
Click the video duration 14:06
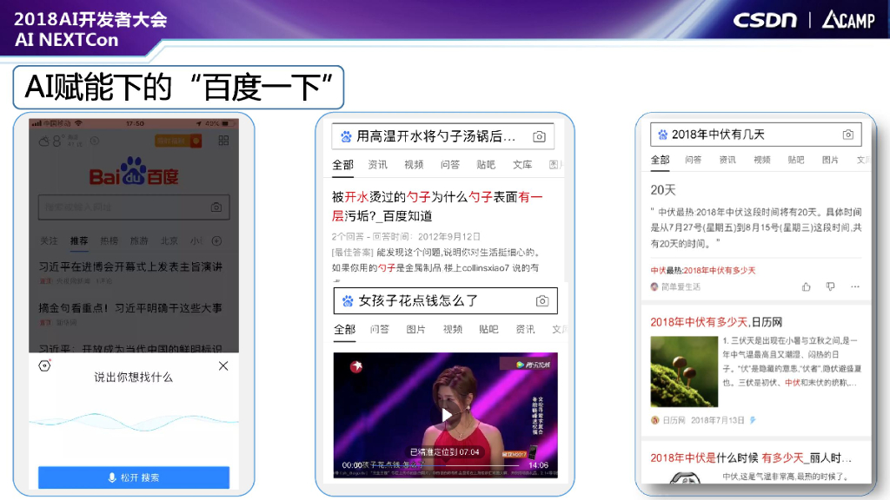click(538, 465)
